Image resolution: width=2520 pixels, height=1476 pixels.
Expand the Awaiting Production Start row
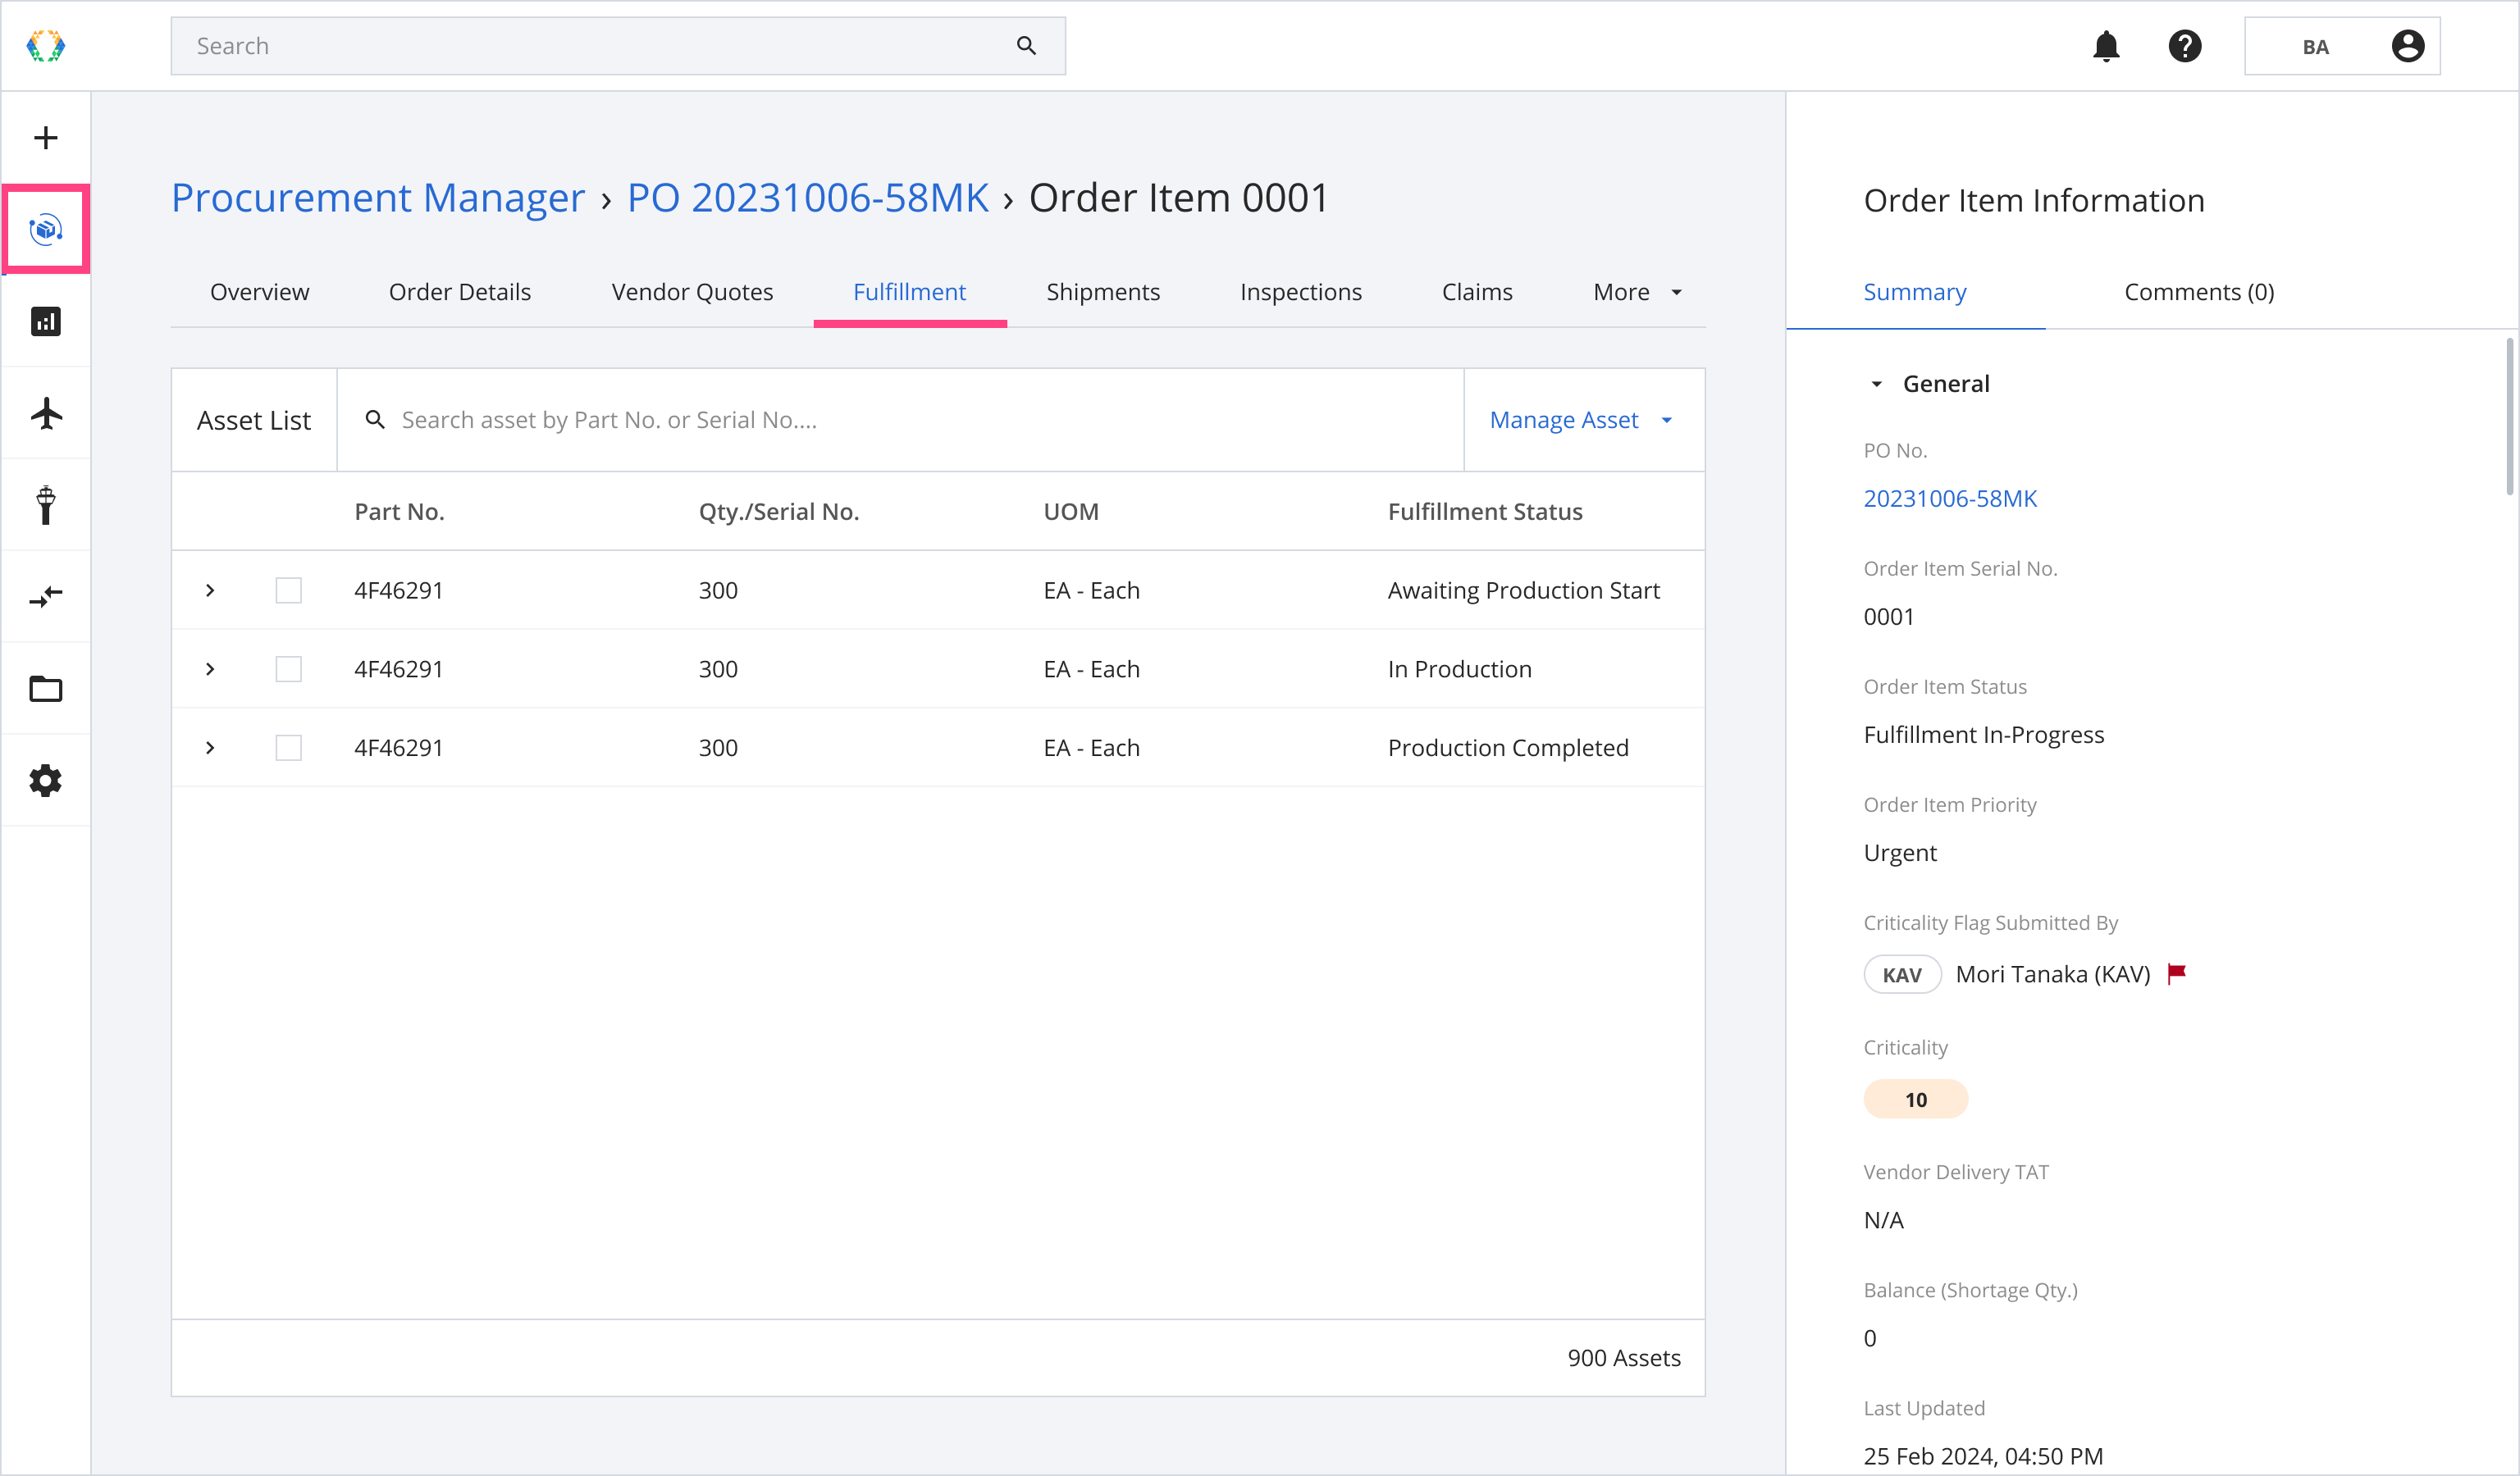pos(210,590)
